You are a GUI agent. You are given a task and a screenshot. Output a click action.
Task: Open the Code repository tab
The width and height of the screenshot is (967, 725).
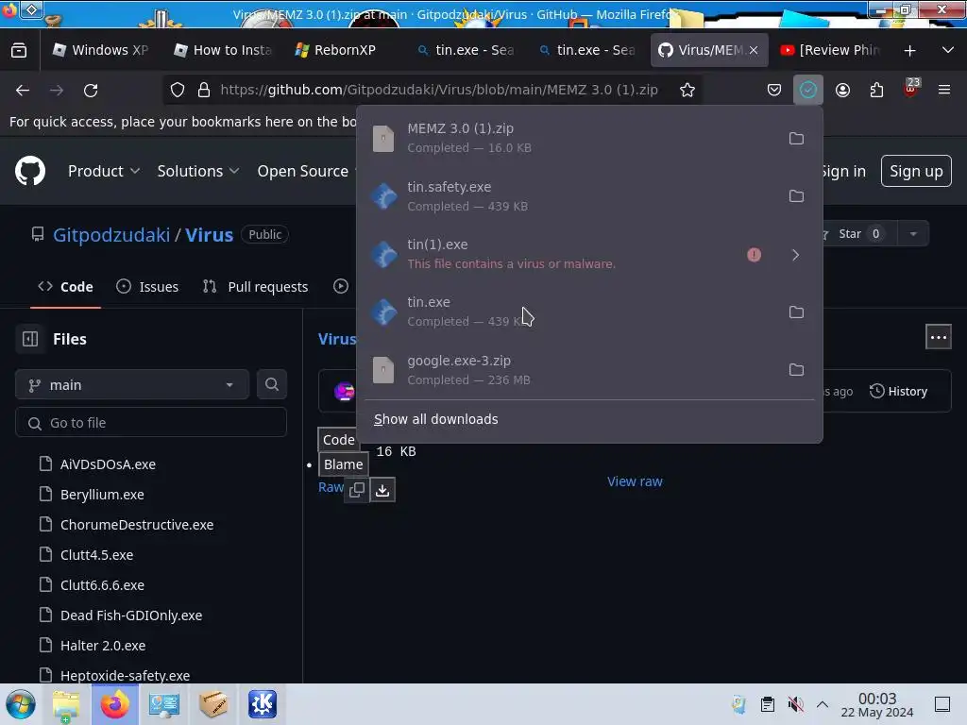coord(65,287)
